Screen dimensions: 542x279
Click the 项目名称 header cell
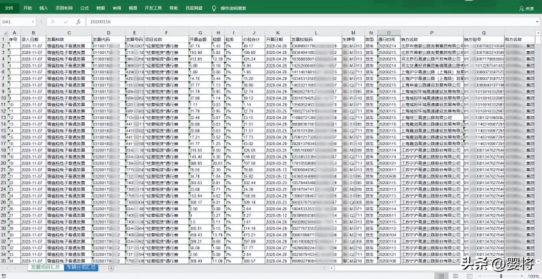166,39
